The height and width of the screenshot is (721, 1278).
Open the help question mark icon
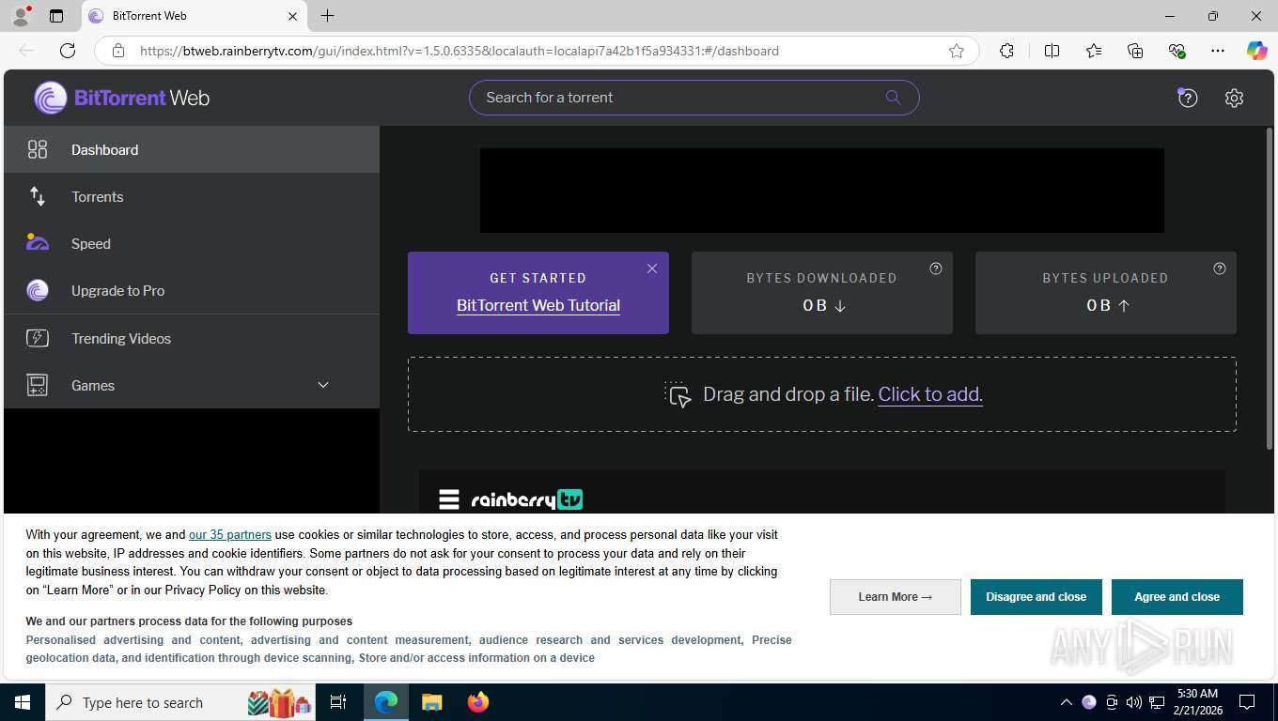(1188, 98)
